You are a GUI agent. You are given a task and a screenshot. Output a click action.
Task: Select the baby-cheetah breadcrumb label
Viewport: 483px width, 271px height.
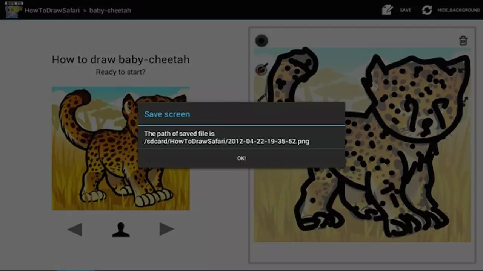pyautogui.click(x=110, y=10)
